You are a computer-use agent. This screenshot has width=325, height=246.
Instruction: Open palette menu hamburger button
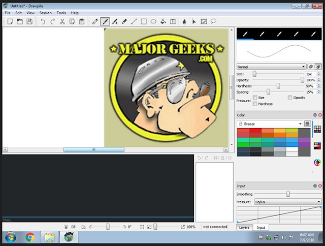point(307,124)
